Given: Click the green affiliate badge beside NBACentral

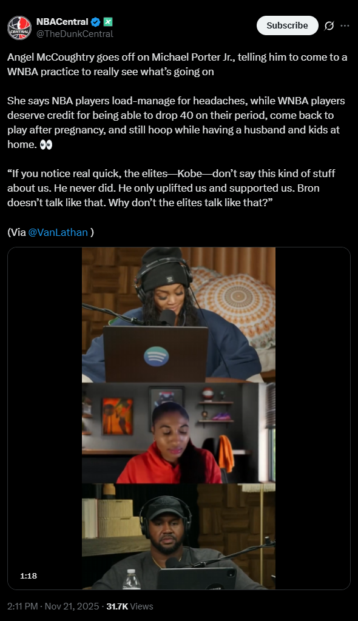Looking at the screenshot, I should click(x=108, y=22).
